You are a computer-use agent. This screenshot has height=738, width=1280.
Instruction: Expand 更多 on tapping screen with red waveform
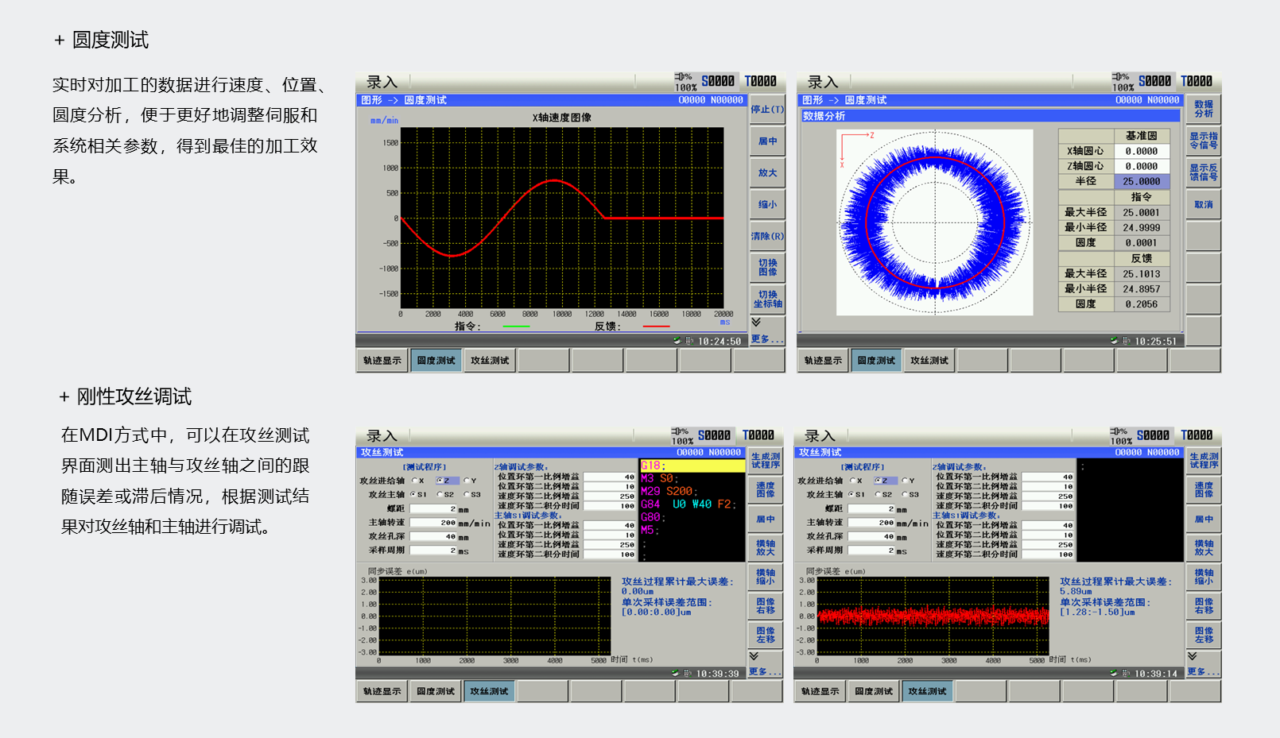(x=1202, y=671)
